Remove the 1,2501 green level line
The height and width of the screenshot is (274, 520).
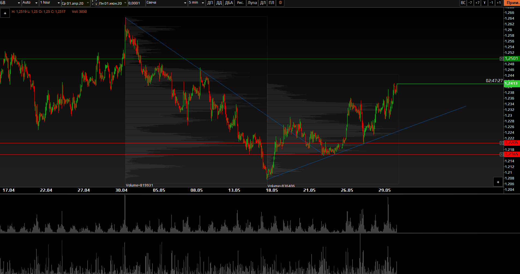tap(501, 59)
